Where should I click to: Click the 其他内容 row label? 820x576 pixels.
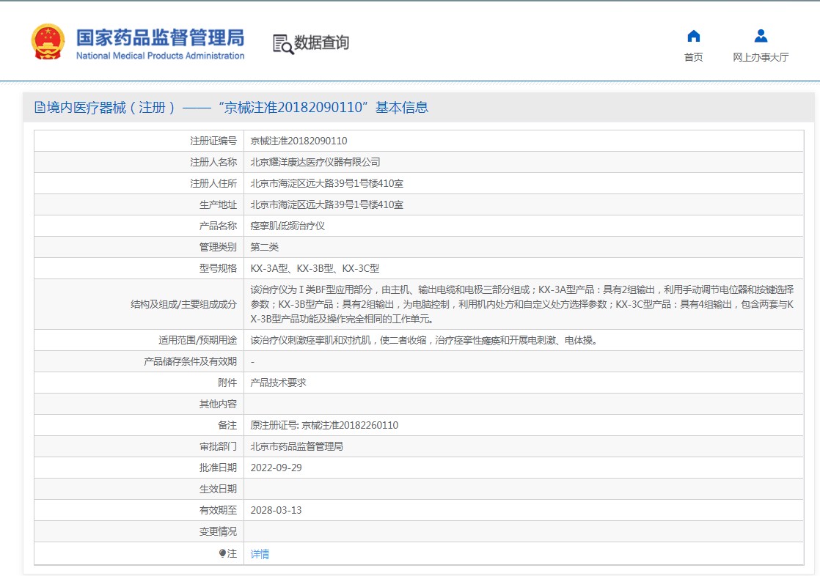(x=218, y=404)
